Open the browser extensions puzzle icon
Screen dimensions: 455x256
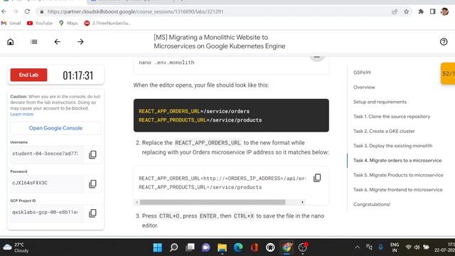(x=421, y=11)
